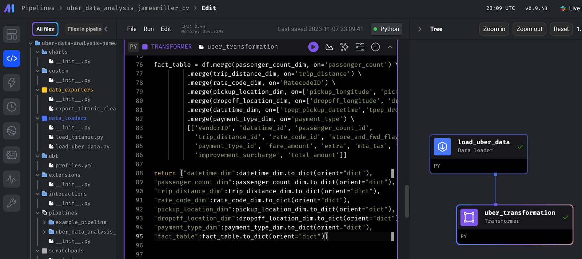This screenshot has width=582, height=259.
Task: Click the Reset button in Tree panel
Action: pyautogui.click(x=561, y=29)
